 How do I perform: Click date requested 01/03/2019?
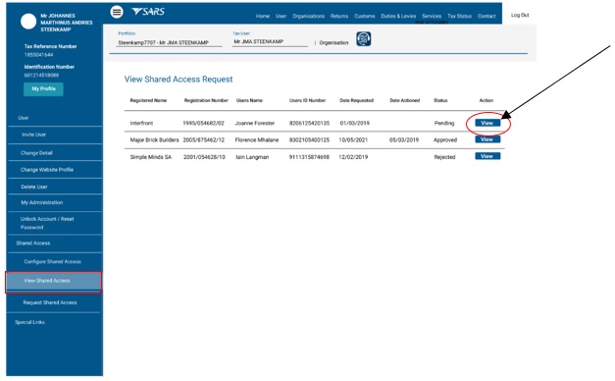[x=355, y=124]
